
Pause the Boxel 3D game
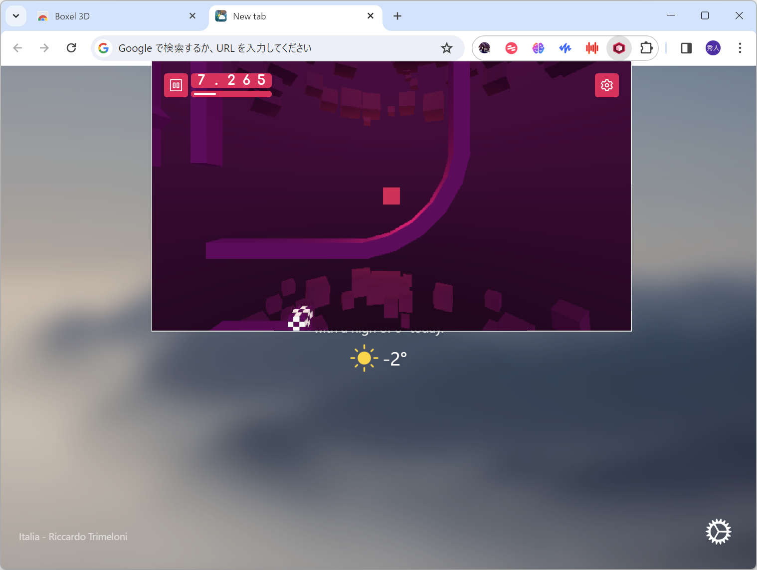(176, 85)
